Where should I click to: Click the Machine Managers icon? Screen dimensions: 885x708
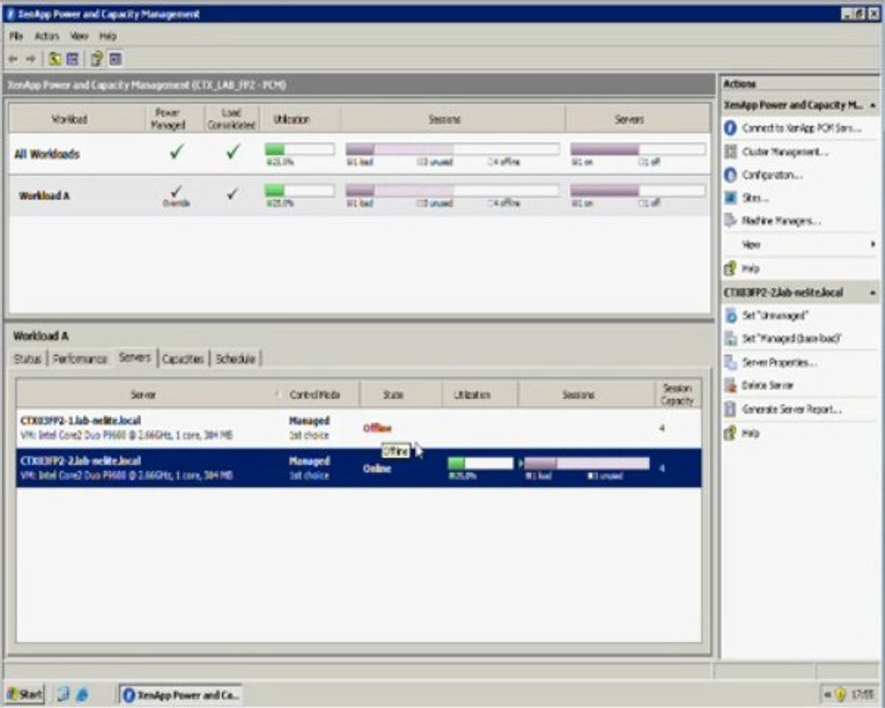click(x=731, y=220)
